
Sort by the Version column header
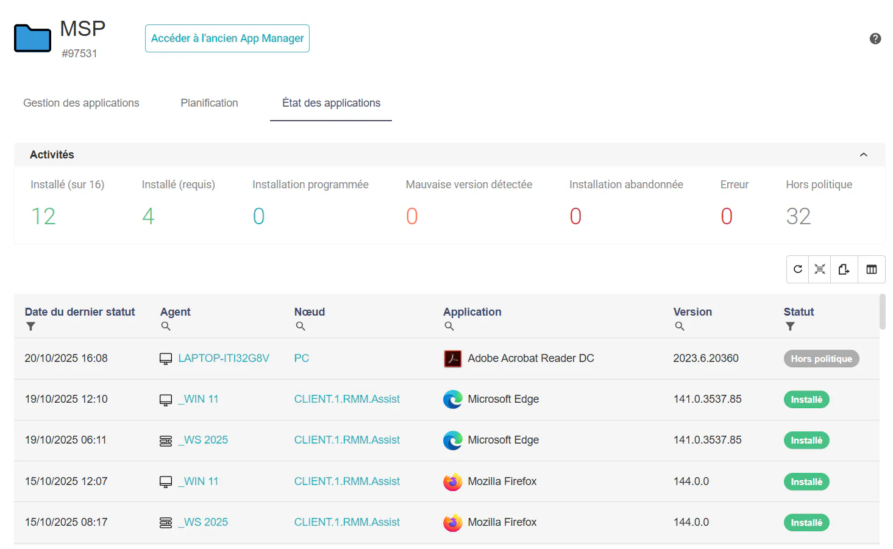(692, 312)
